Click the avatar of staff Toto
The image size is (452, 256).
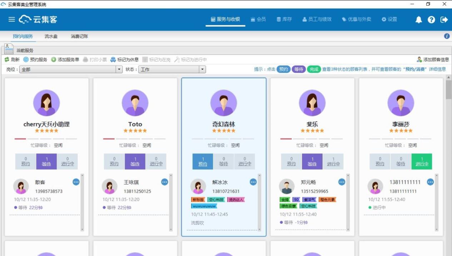135,103
